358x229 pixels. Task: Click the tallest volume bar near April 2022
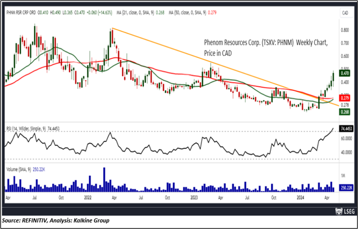click(x=104, y=179)
